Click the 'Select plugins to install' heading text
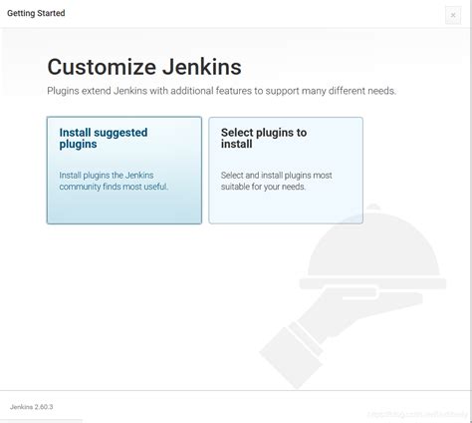Screen dimensions: 472x423 point(264,138)
